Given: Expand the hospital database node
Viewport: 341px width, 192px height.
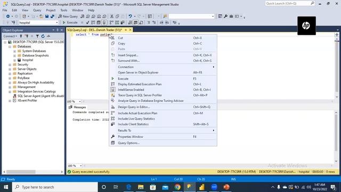Looking at the screenshot, I should (x=14, y=60).
